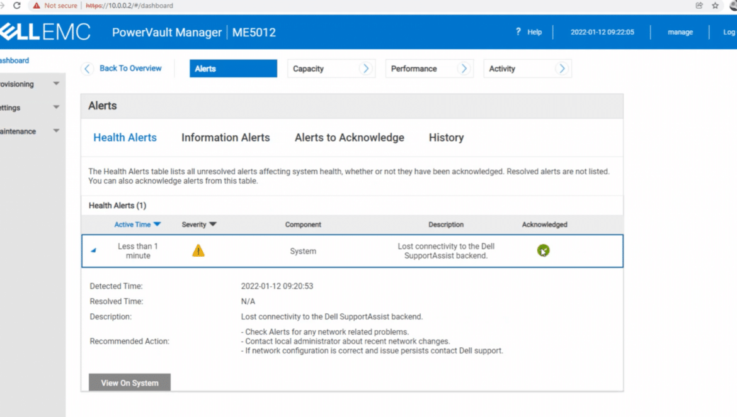The image size is (737, 417).
Task: Click the Dell EMC logo
Action: (x=45, y=32)
